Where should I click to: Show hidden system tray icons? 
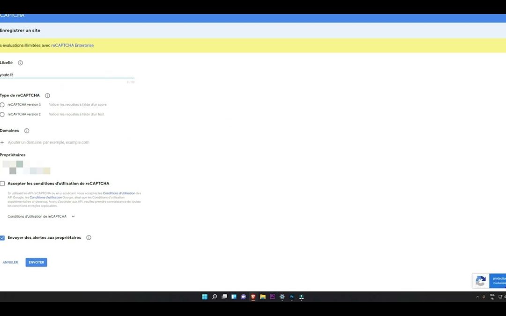[477, 297]
